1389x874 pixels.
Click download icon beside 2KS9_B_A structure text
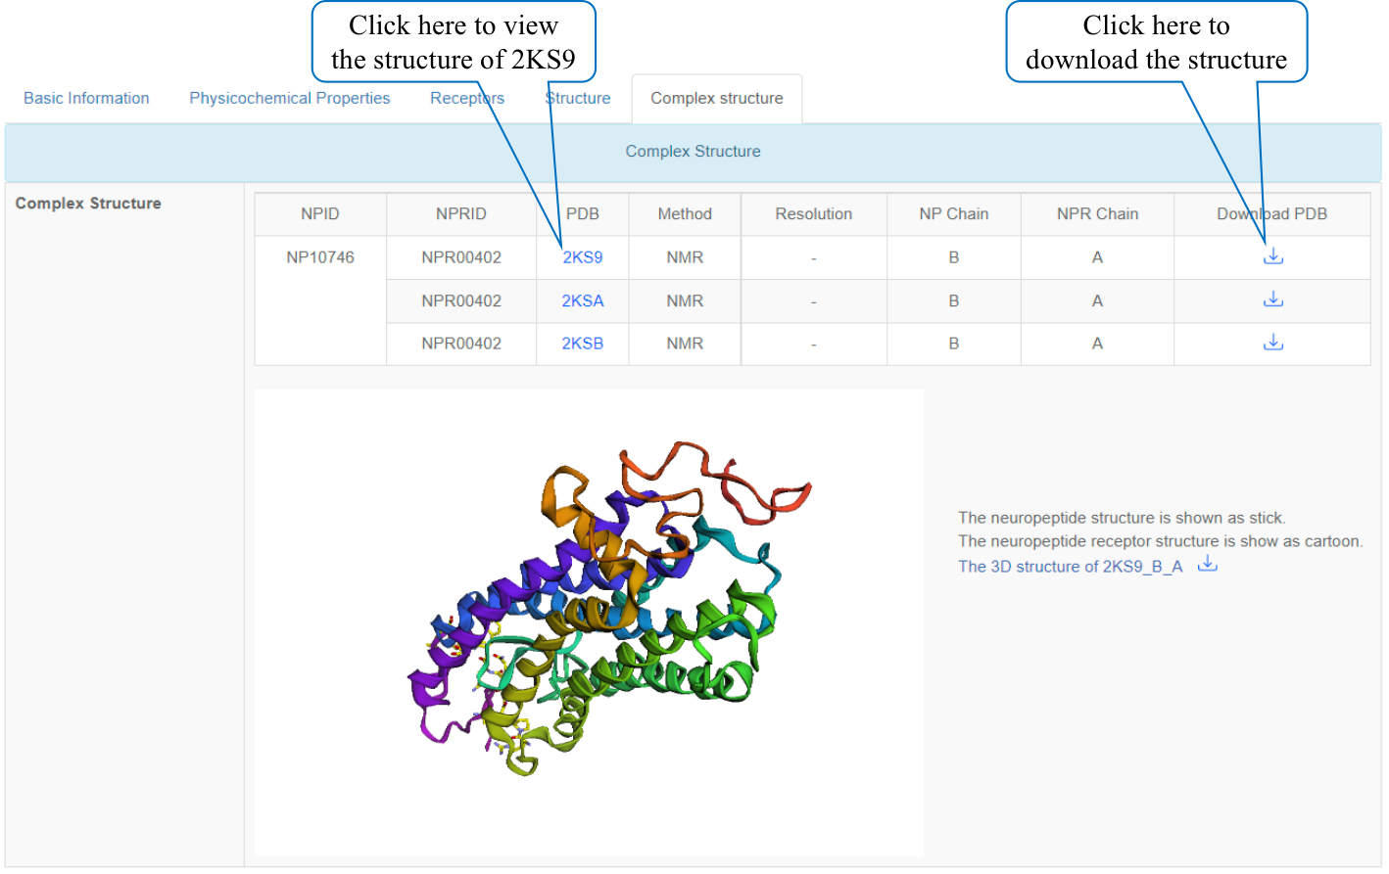point(1208,564)
